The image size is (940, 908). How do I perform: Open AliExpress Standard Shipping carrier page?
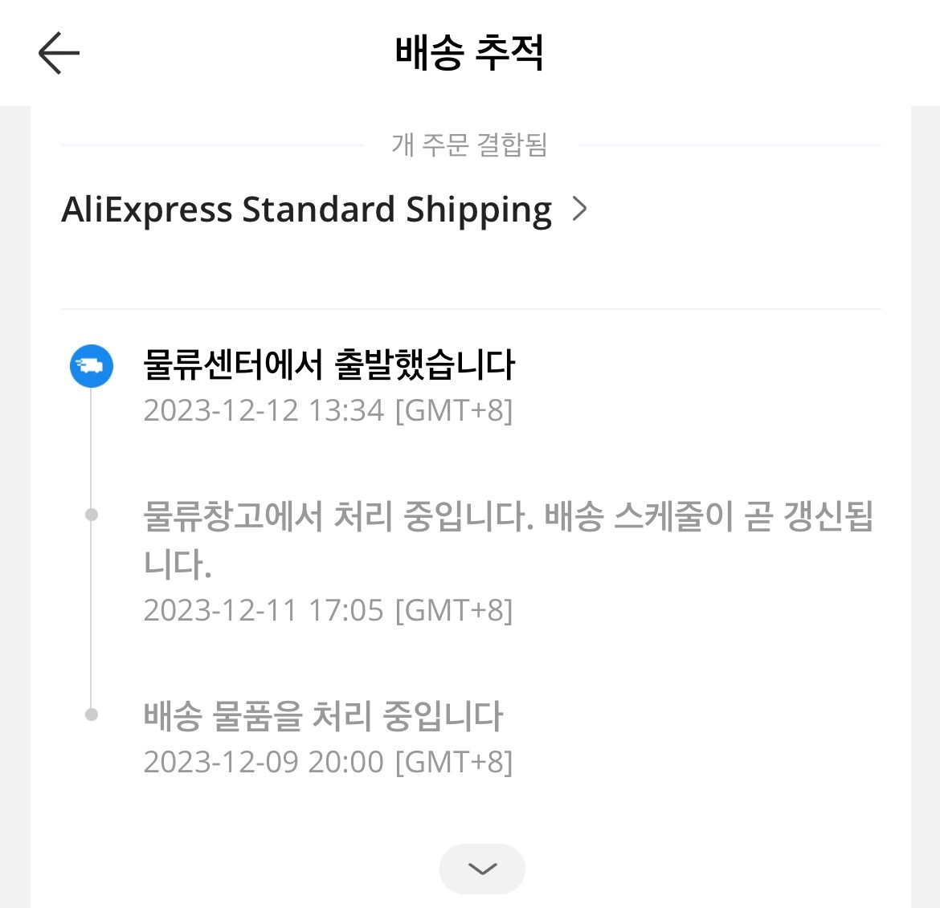306,210
